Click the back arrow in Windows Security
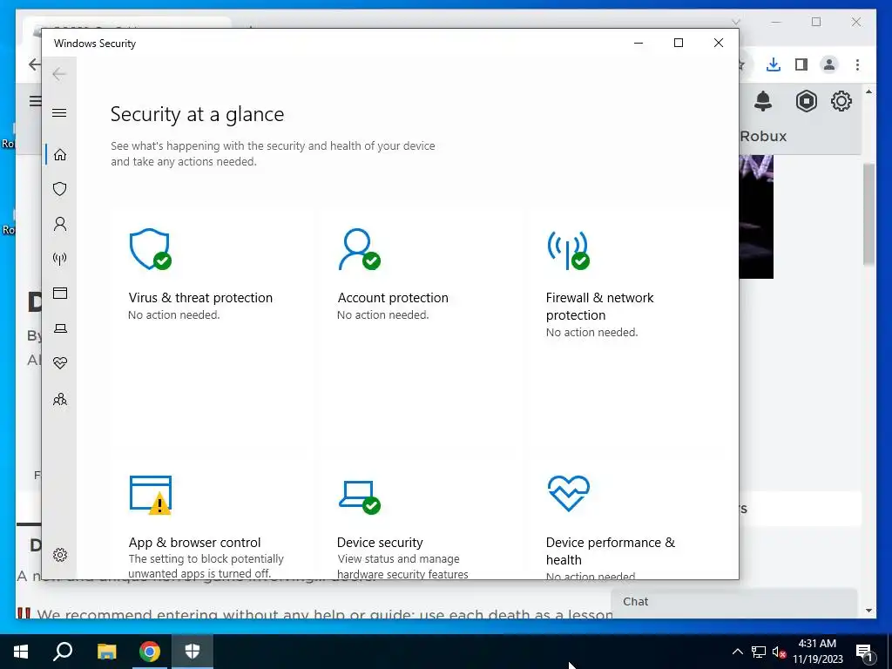 pyautogui.click(x=59, y=74)
